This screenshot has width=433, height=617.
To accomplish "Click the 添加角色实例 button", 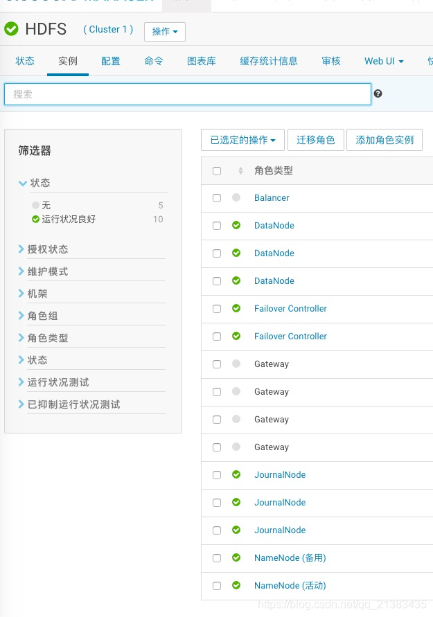I will pyautogui.click(x=385, y=140).
